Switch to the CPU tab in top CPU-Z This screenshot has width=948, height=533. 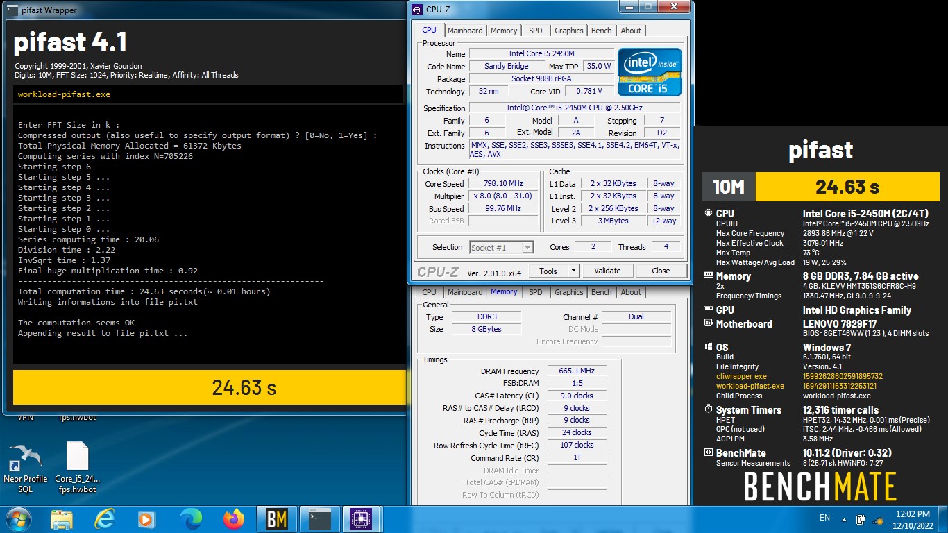tap(430, 30)
